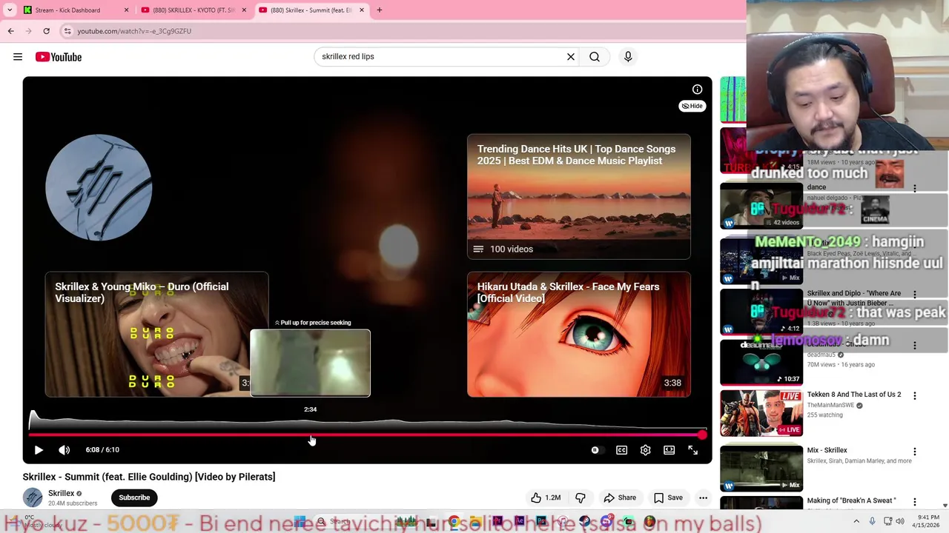The height and width of the screenshot is (533, 949).
Task: Go back in browser history
Action: click(10, 31)
